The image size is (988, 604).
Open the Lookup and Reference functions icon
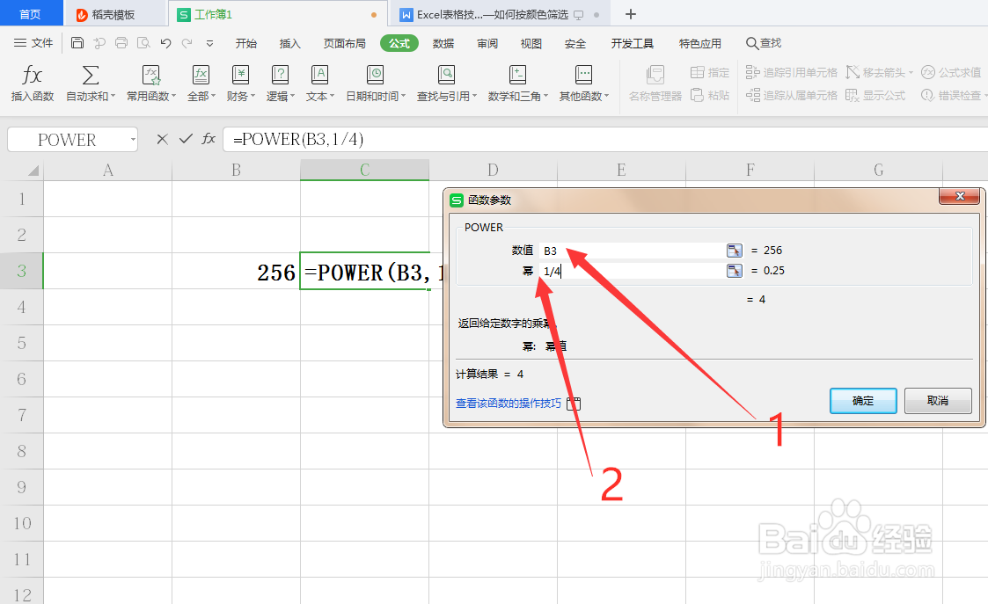[x=446, y=76]
